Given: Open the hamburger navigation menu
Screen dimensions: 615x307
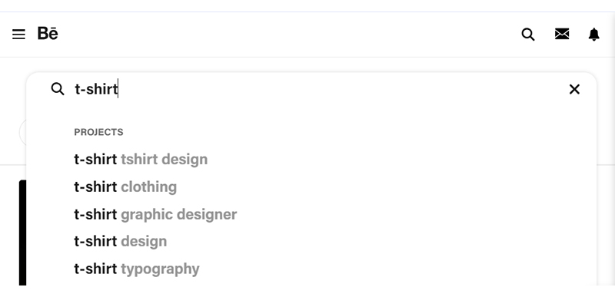Looking at the screenshot, I should click(x=18, y=35).
